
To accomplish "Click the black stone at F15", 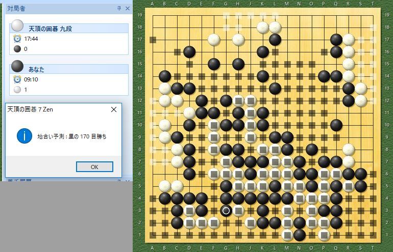I will tap(214, 64).
